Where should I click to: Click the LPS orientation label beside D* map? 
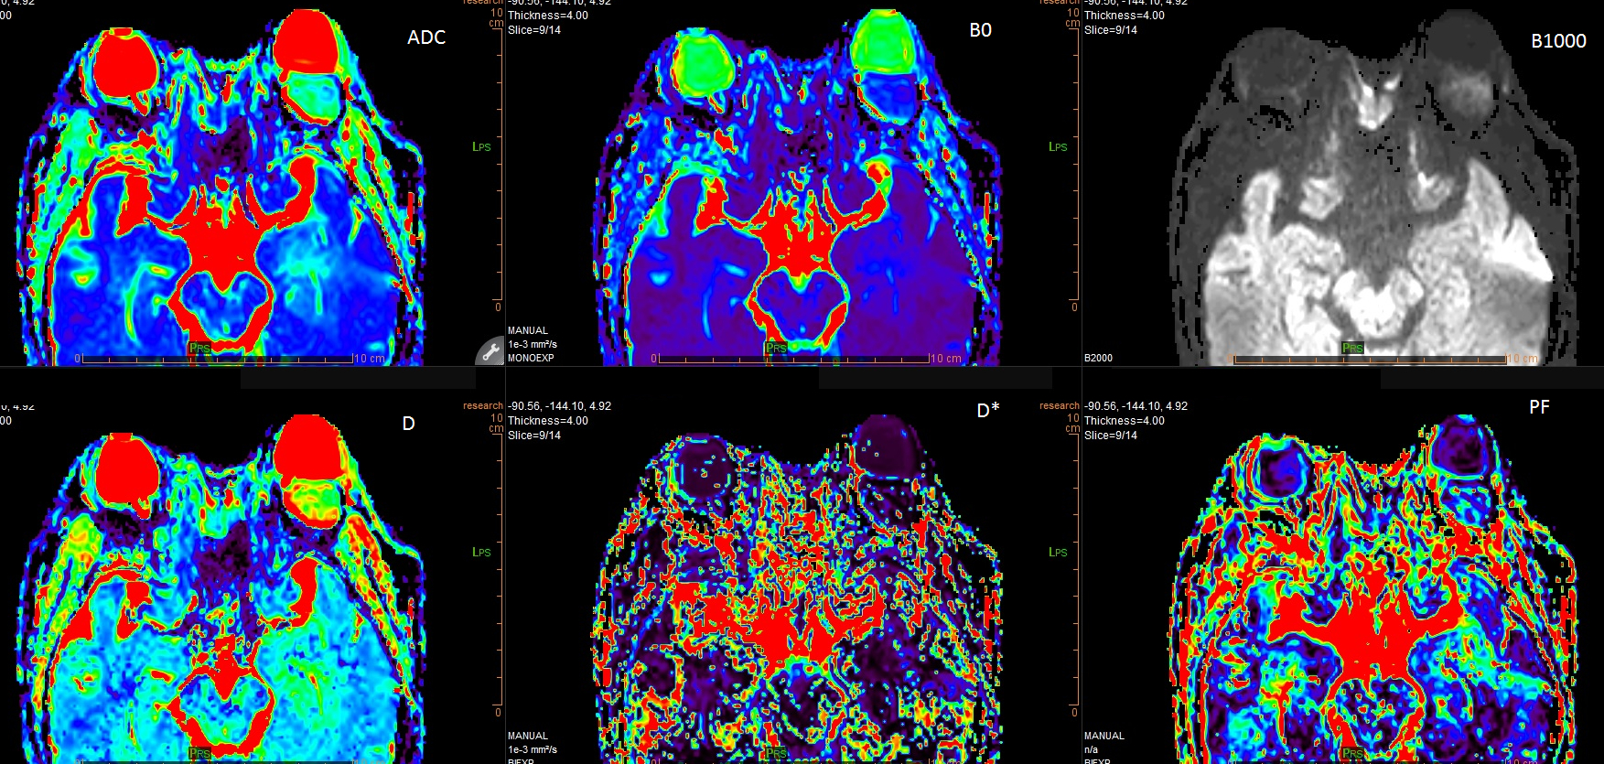(1058, 552)
